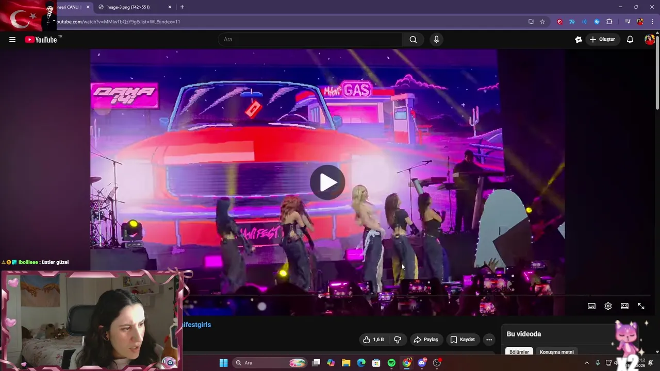Image resolution: width=660 pixels, height=371 pixels.
Task: Open the channel link ending in ifestgirls
Action: 196,325
